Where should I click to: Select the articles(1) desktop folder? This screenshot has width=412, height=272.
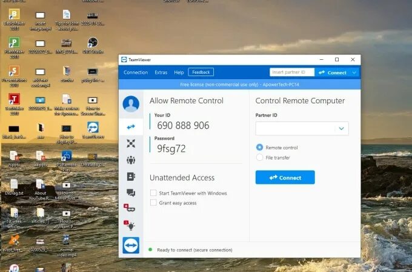(x=40, y=216)
